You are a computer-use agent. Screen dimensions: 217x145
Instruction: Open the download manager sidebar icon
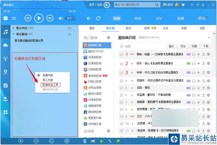point(5,99)
